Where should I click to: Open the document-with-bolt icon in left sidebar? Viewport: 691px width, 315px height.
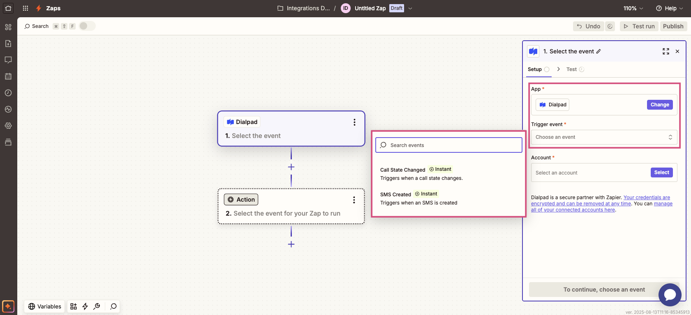tap(8, 44)
